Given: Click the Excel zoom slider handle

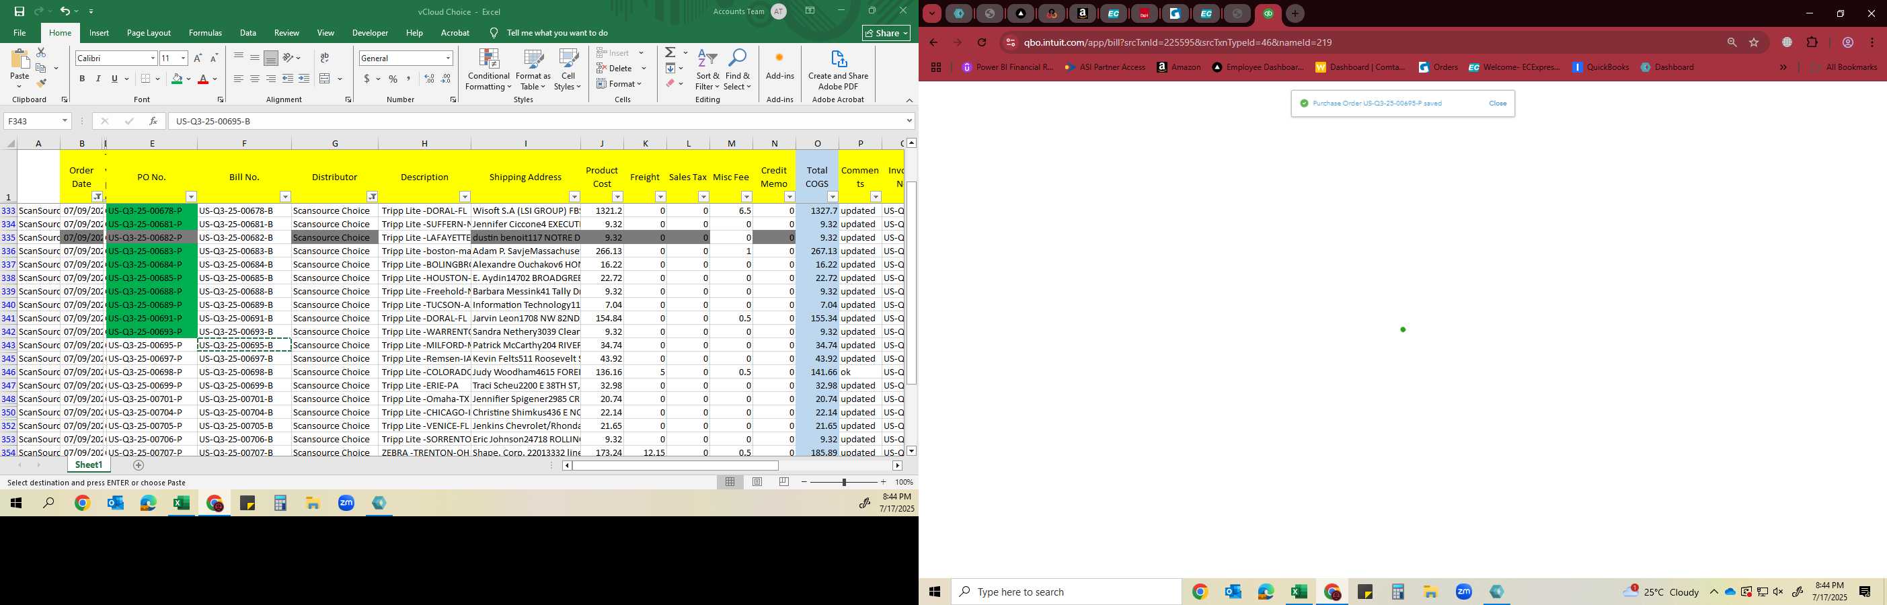Looking at the screenshot, I should click(844, 482).
